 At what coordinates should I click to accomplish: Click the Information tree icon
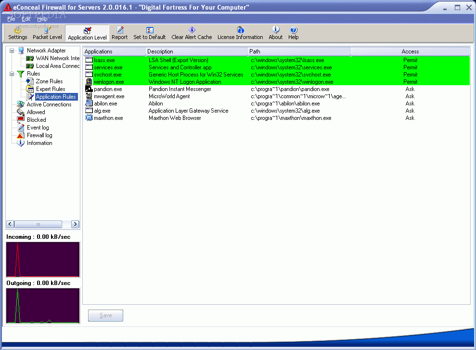pyautogui.click(x=21, y=143)
